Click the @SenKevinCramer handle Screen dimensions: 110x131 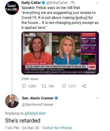click(38, 104)
